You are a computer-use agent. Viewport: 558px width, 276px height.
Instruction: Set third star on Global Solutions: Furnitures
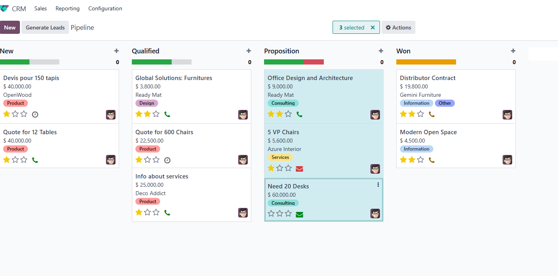click(156, 114)
